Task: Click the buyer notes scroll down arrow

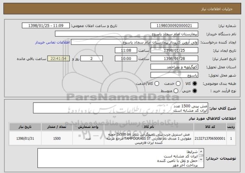Action: coord(201,159)
